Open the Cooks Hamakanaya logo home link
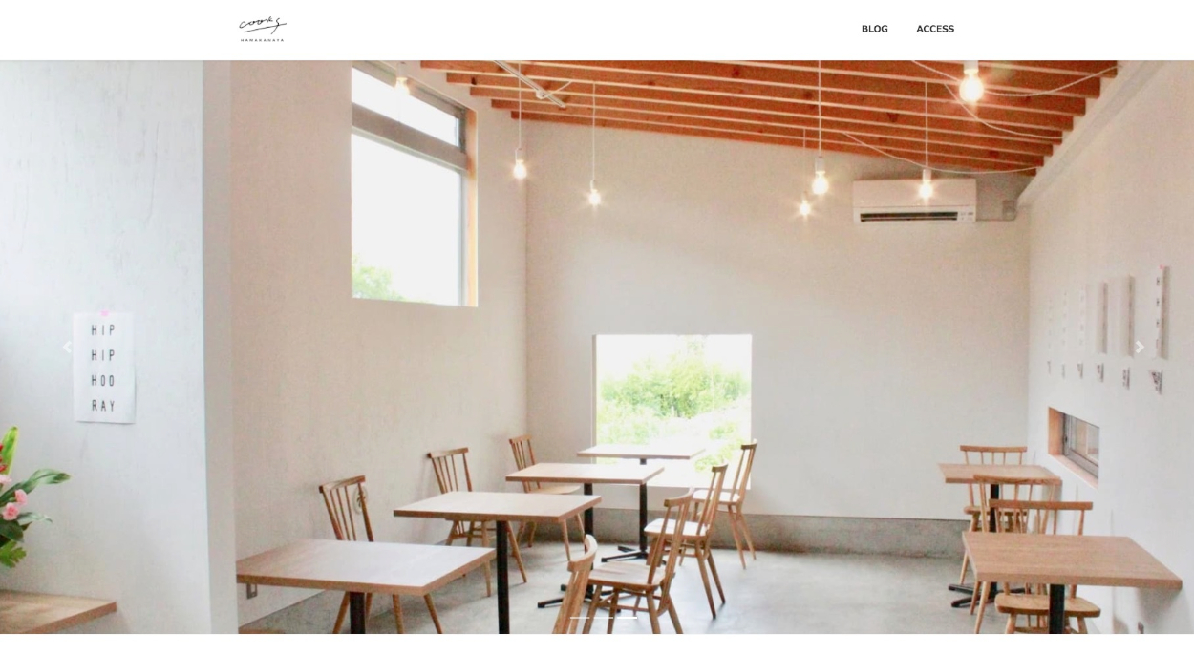1194x655 pixels. tap(263, 29)
